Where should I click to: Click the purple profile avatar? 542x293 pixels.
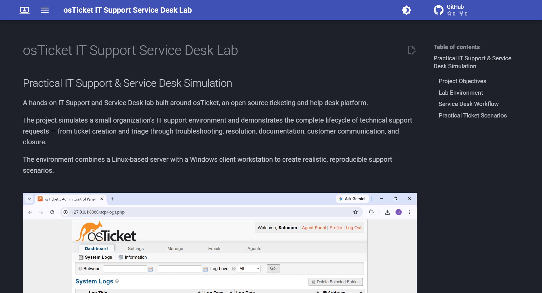click(399, 212)
